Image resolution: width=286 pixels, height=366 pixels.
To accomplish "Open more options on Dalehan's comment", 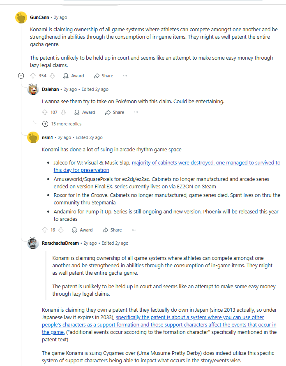I will (x=136, y=112).
